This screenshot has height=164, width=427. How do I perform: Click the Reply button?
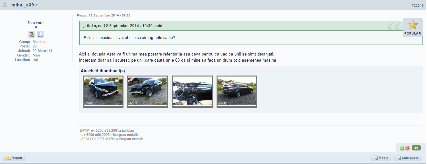tap(380, 158)
